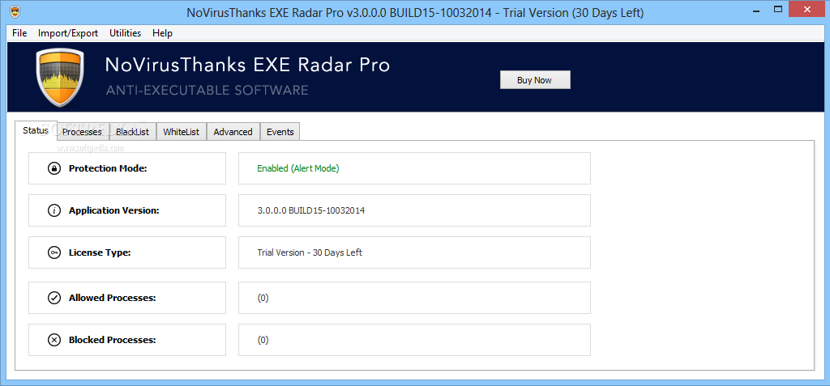Click the shield logo in the banner
The width and height of the screenshot is (830, 386).
60,77
